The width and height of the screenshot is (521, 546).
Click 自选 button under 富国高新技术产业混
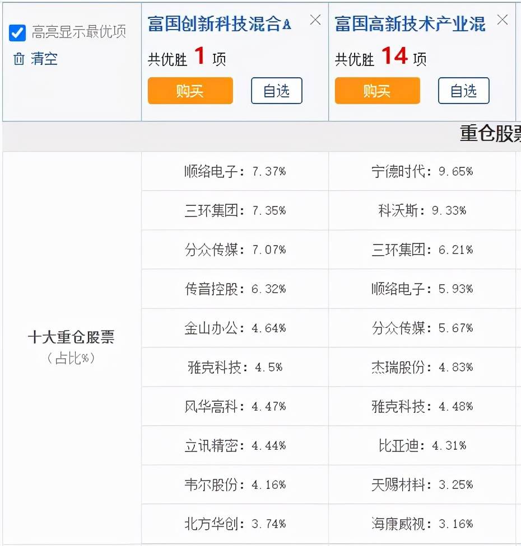[x=463, y=91]
